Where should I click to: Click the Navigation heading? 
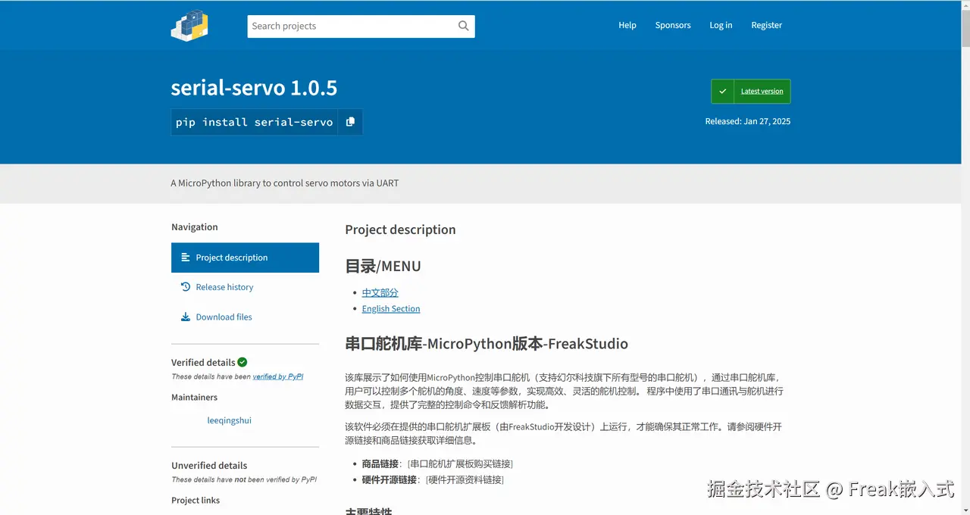click(x=194, y=227)
